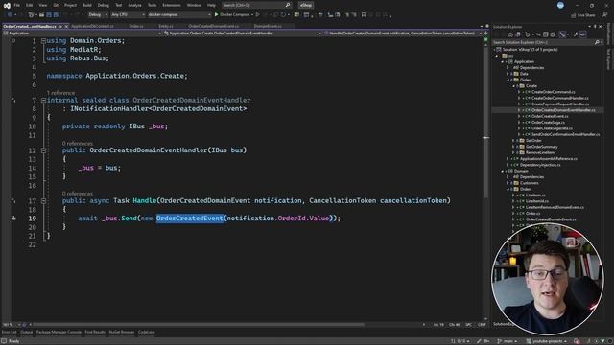Switch to OrderCreatedDomainEvent.cs tab
This screenshot has height=345, width=614.
213,26
